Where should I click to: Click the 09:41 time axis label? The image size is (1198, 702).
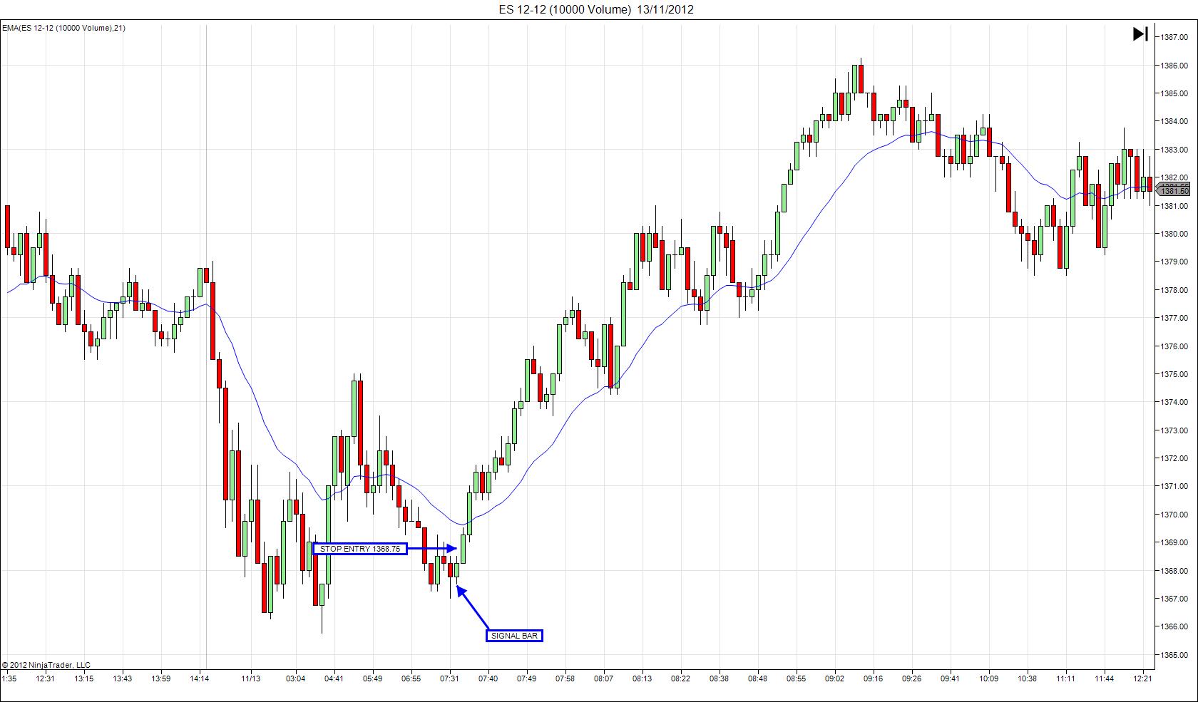tap(950, 678)
